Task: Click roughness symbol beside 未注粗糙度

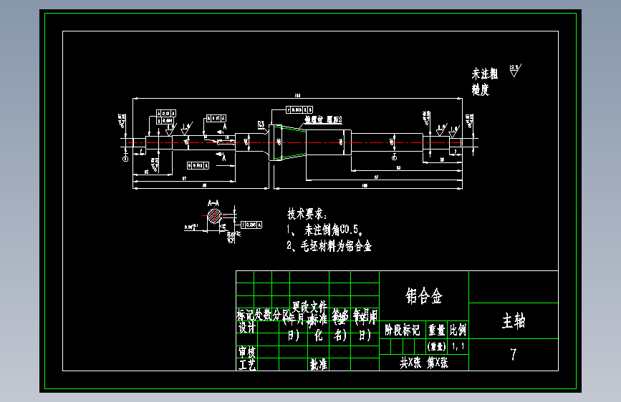Action: pyautogui.click(x=515, y=70)
